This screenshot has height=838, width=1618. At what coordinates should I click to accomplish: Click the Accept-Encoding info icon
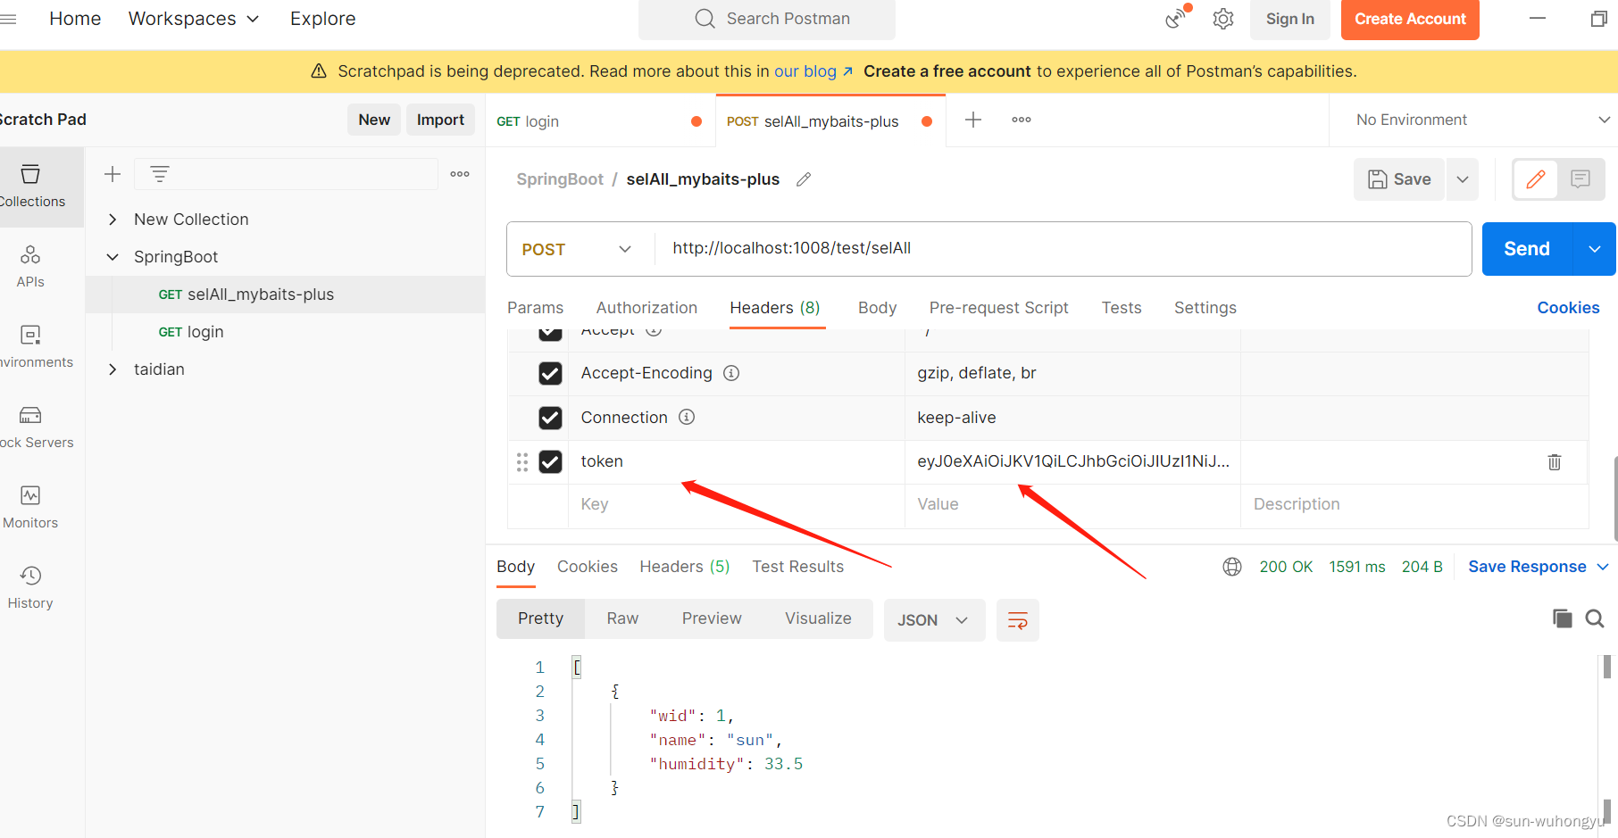point(731,373)
